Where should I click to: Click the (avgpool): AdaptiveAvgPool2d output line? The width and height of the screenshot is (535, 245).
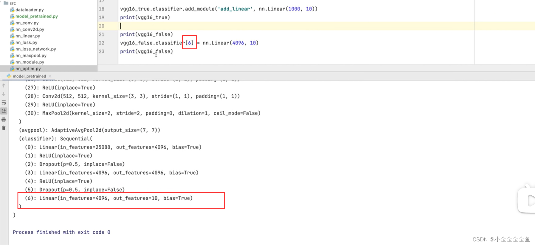click(90, 130)
